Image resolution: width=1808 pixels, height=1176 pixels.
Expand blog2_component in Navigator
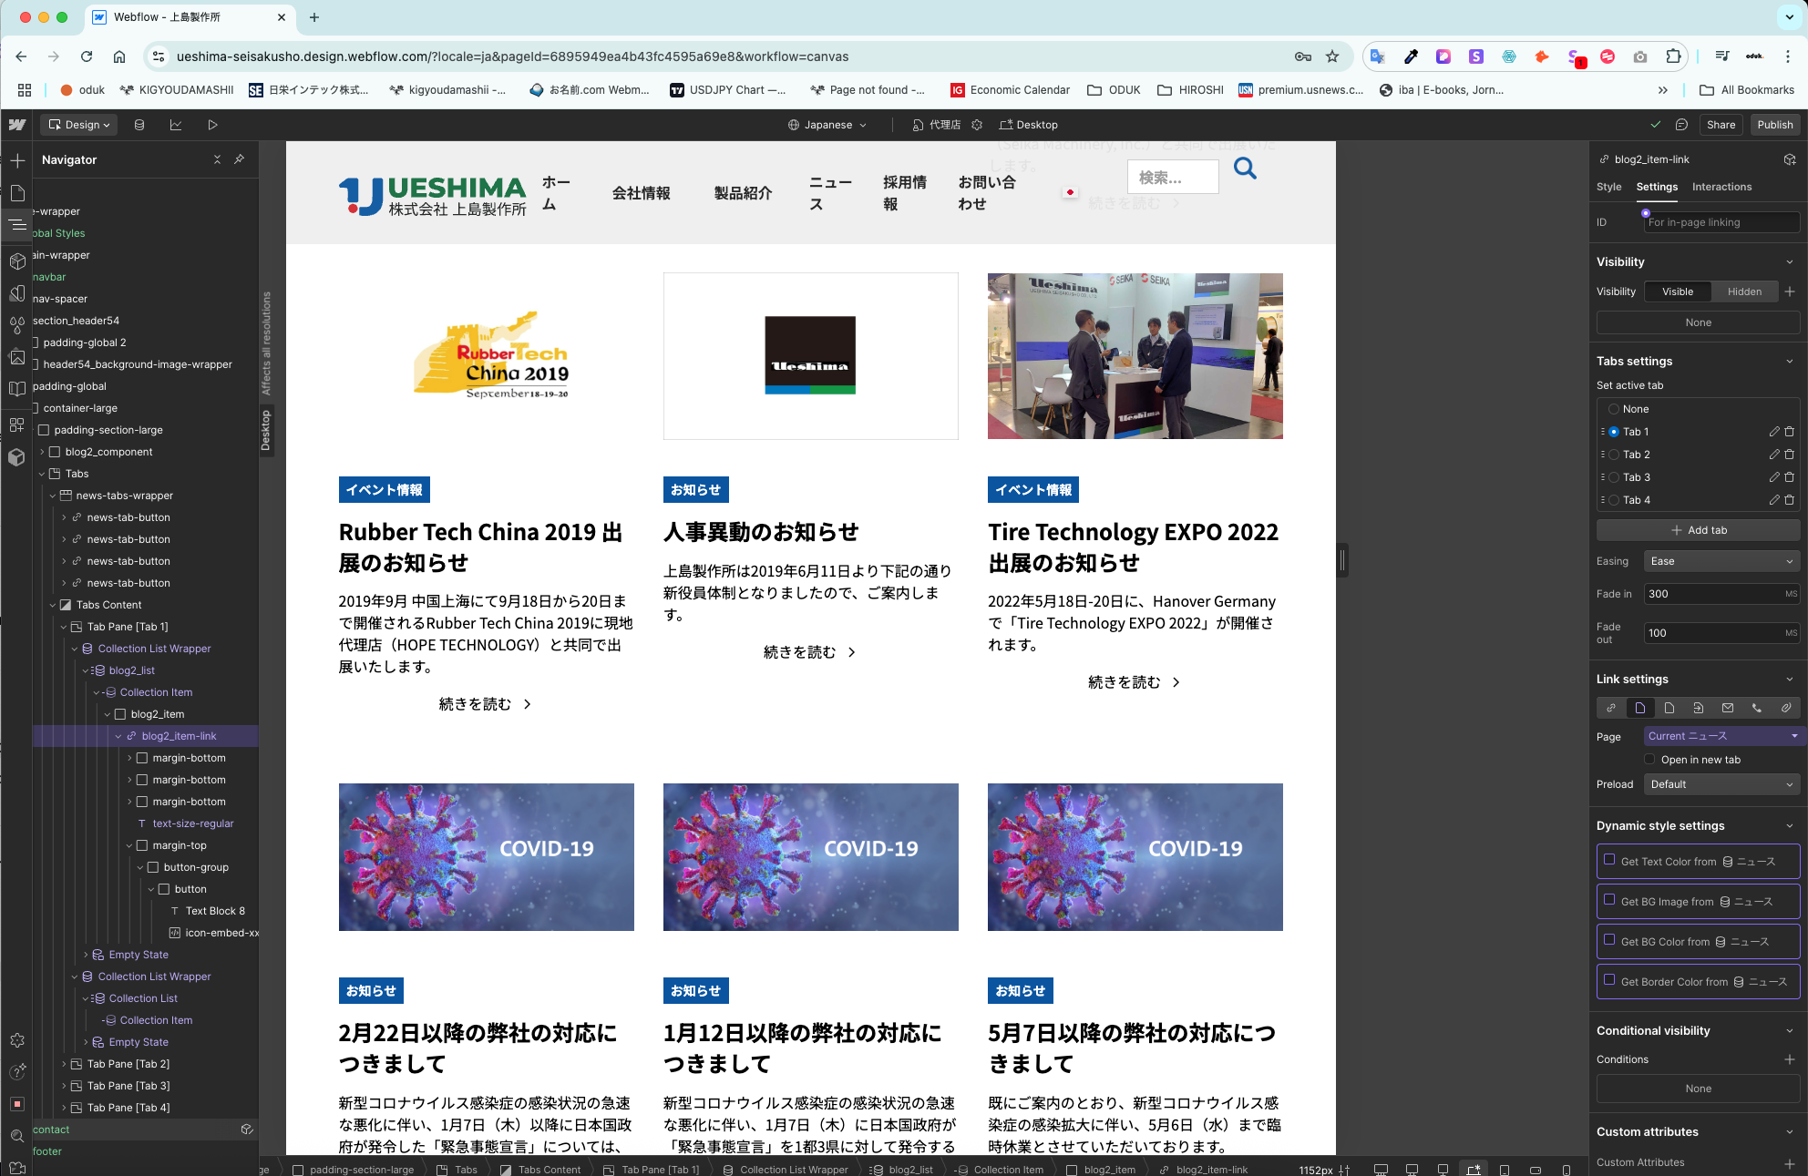pyautogui.click(x=42, y=452)
